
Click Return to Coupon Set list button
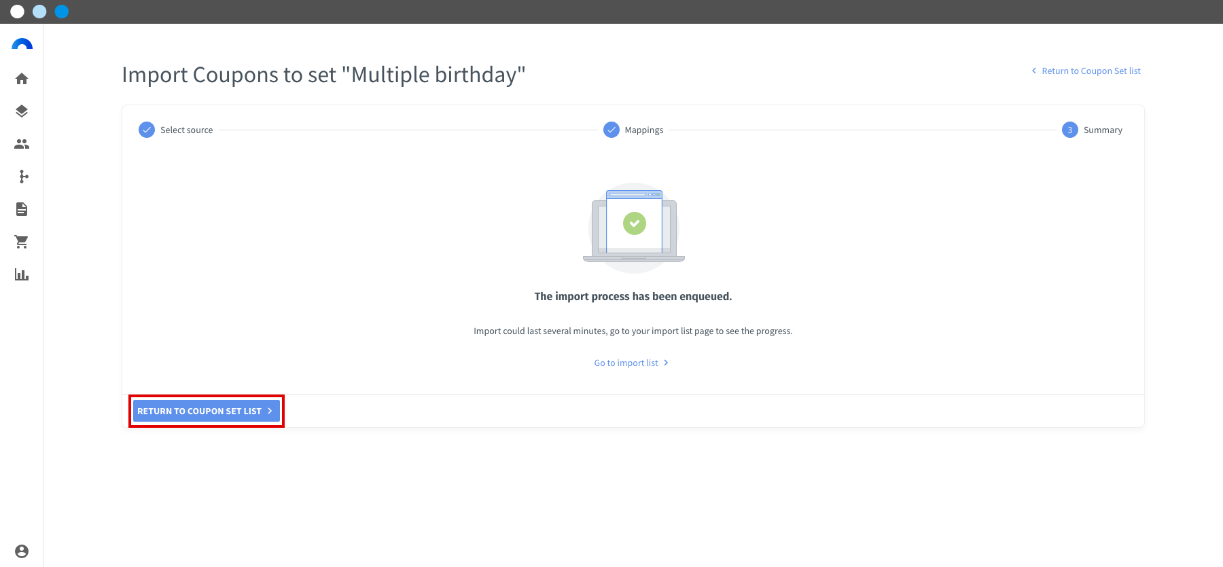pyautogui.click(x=207, y=411)
